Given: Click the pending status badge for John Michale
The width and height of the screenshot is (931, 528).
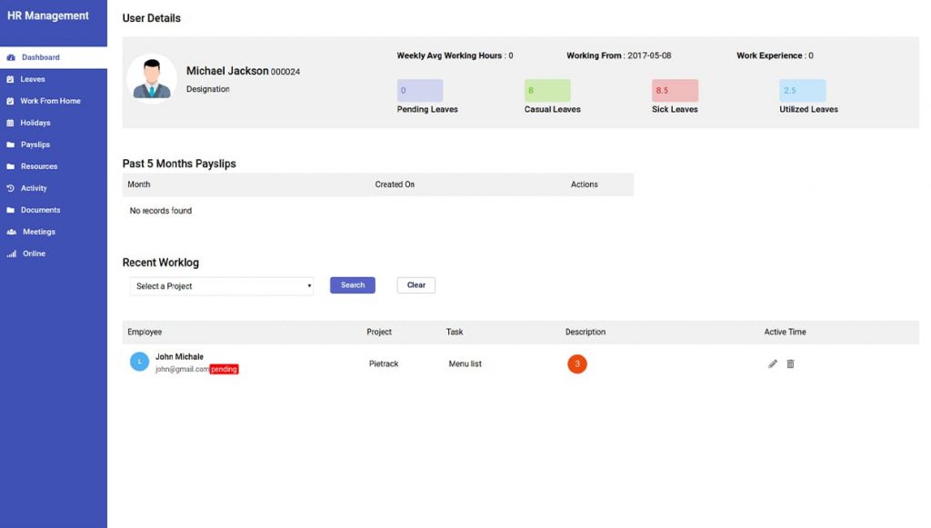Looking at the screenshot, I should [222, 369].
